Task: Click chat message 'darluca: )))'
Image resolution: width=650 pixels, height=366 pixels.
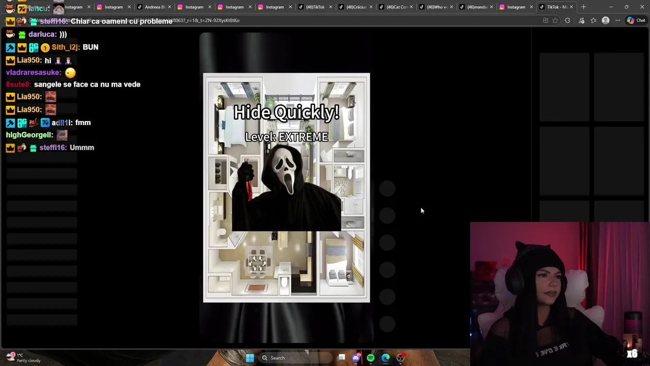Action: (x=37, y=35)
